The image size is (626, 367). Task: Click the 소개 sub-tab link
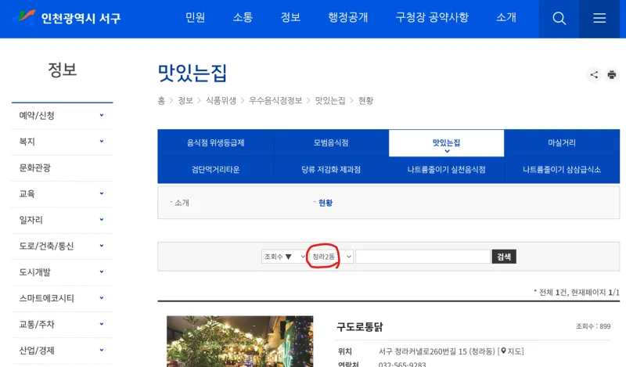pyautogui.click(x=182, y=203)
